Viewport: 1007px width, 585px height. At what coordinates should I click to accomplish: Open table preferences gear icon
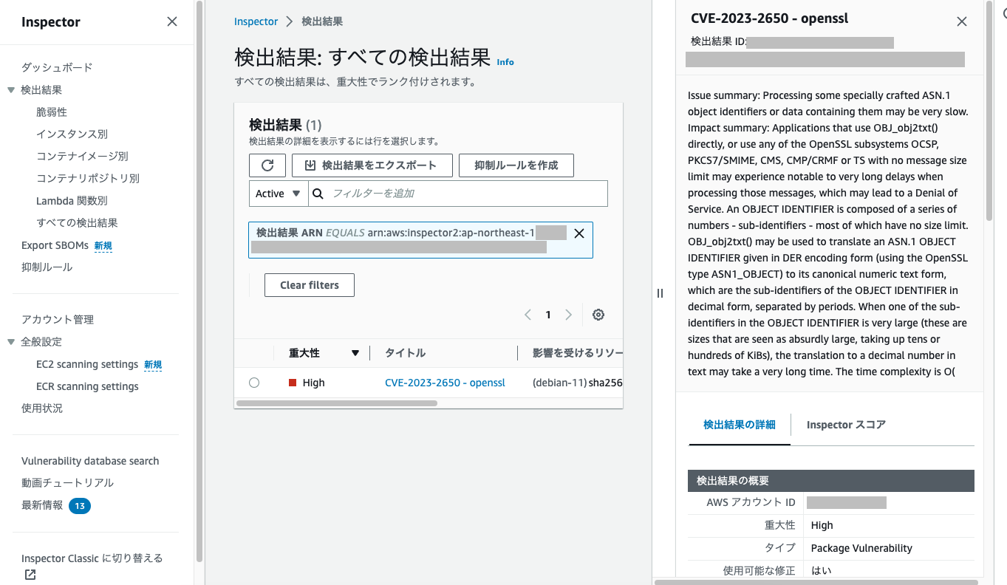click(x=598, y=315)
